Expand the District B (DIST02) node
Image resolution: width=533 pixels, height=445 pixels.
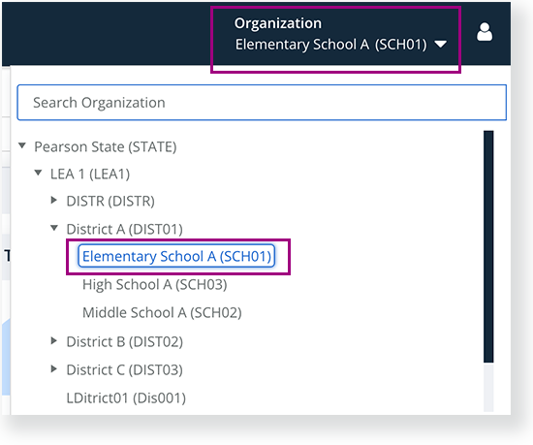[54, 340]
